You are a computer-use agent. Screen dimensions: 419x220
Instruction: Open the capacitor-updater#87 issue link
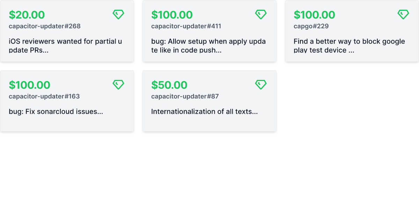185,96
